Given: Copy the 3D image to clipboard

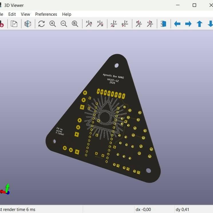Looking at the screenshot, I should coord(14,24).
